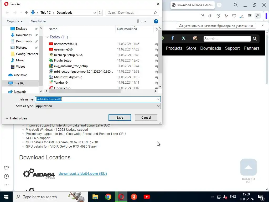The height and width of the screenshot is (202, 269).
Task: Click the Windows Start button
Action: pyautogui.click(x=6, y=197)
